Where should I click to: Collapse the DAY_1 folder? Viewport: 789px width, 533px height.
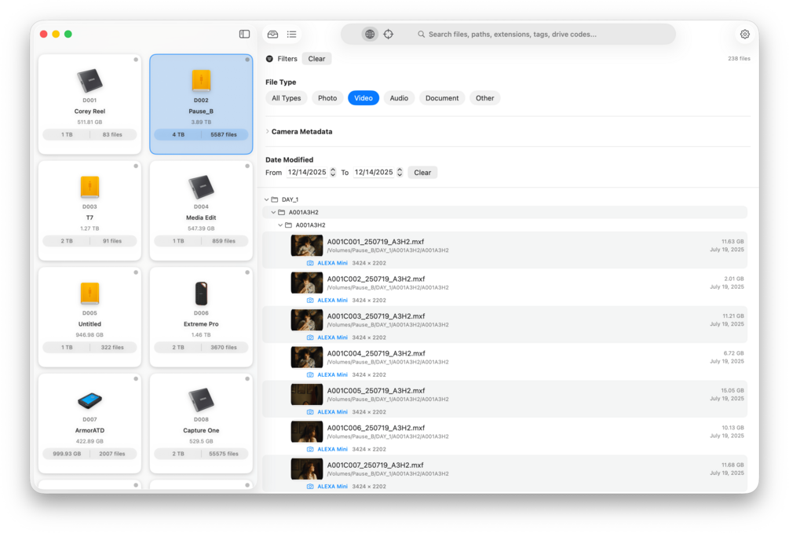click(267, 200)
